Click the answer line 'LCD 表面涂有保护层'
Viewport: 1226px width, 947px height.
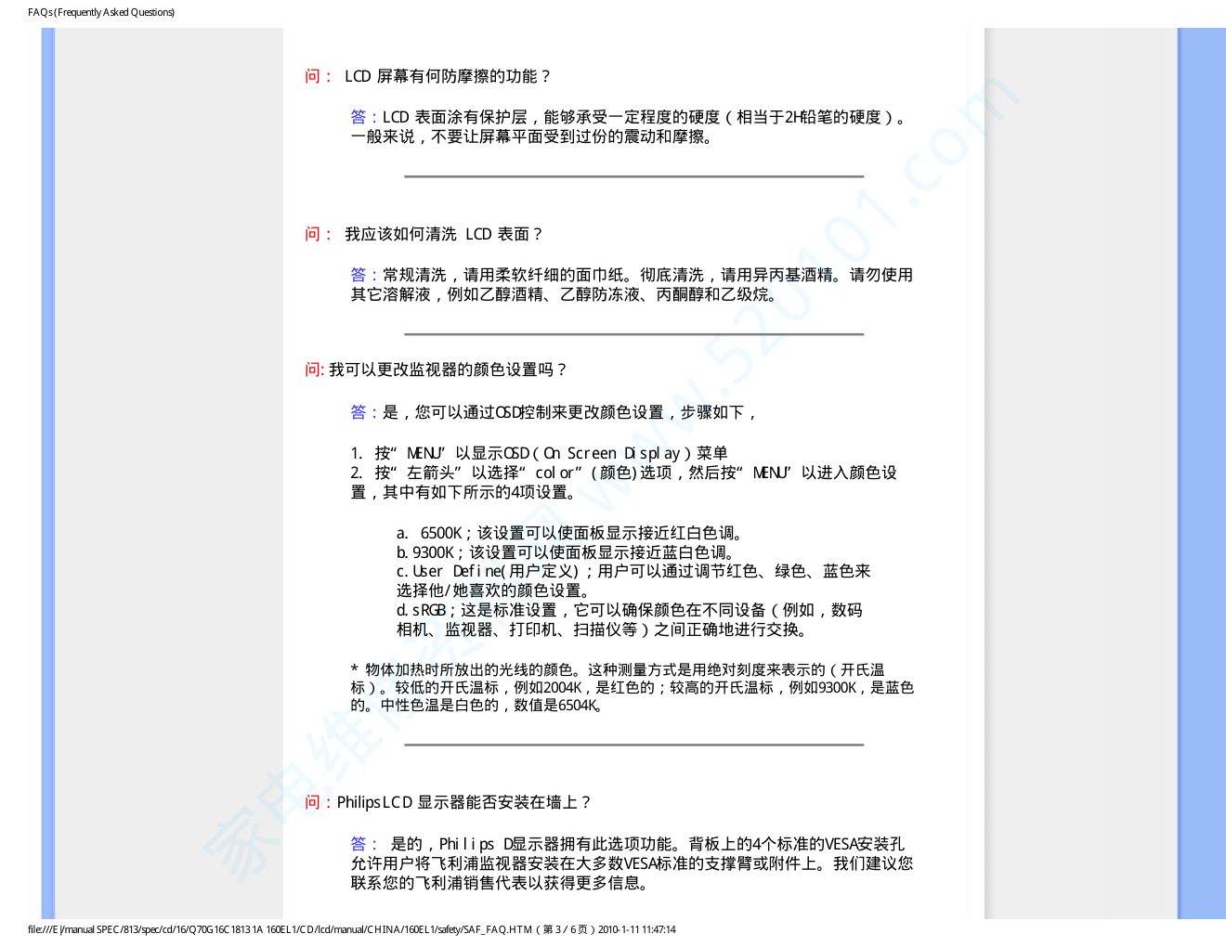(630, 117)
